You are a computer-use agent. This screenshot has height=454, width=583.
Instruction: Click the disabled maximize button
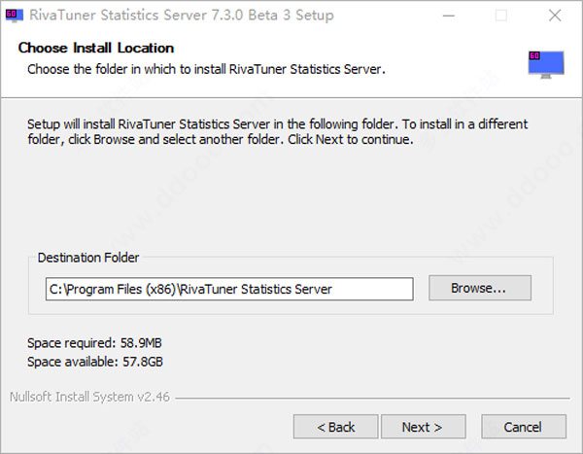(501, 16)
